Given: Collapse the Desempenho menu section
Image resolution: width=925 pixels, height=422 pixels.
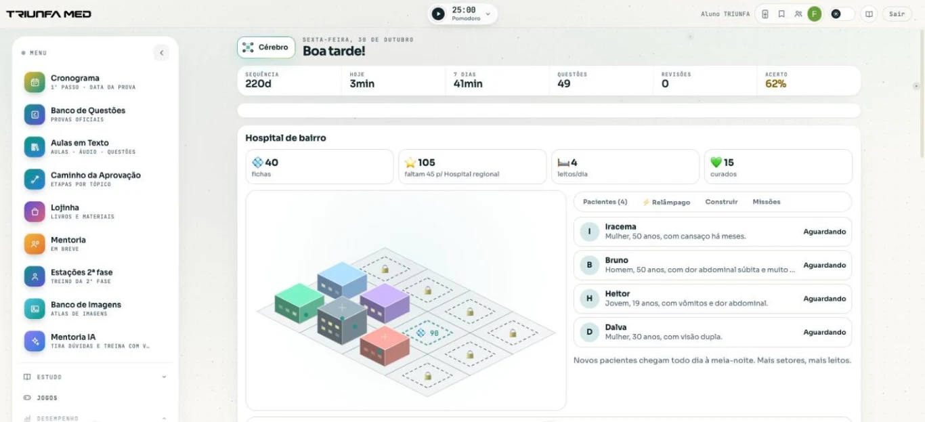Looking at the screenshot, I should pyautogui.click(x=95, y=418).
